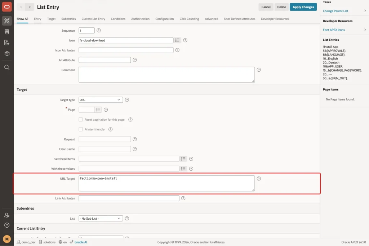
Task: Open the sidebar document icon with sparkle
Action: click(x=7, y=43)
